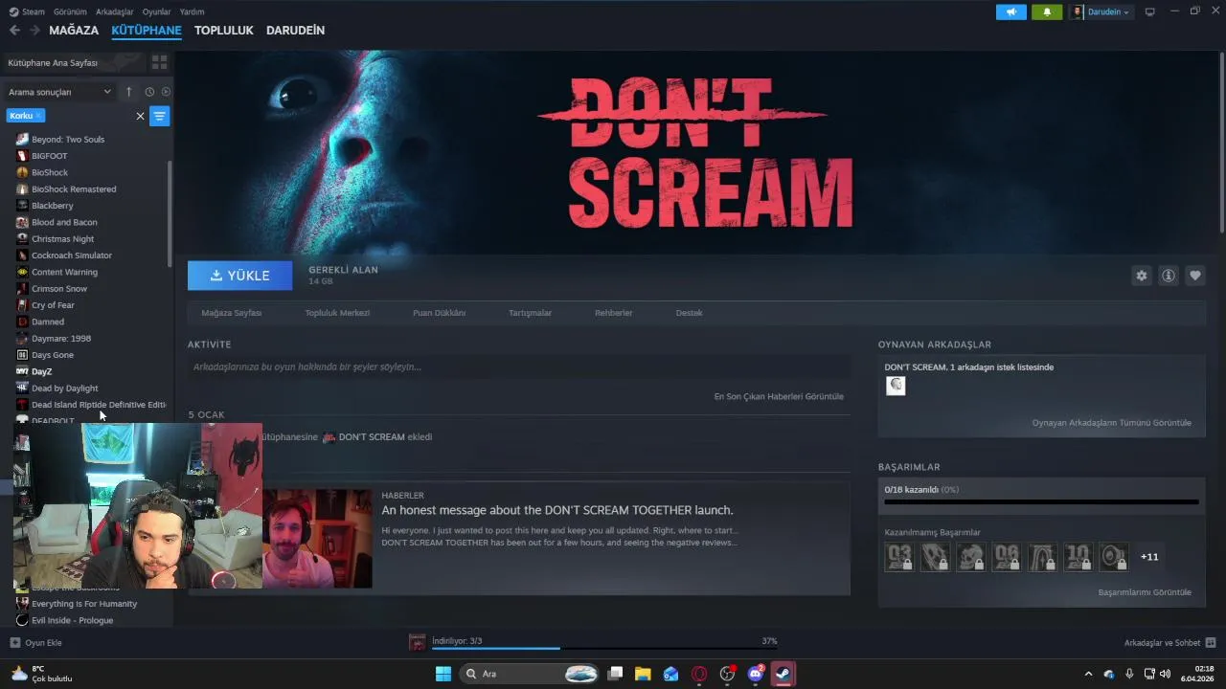The width and height of the screenshot is (1226, 689).
Task: Click the friend avatar under wishlist
Action: coord(896,386)
